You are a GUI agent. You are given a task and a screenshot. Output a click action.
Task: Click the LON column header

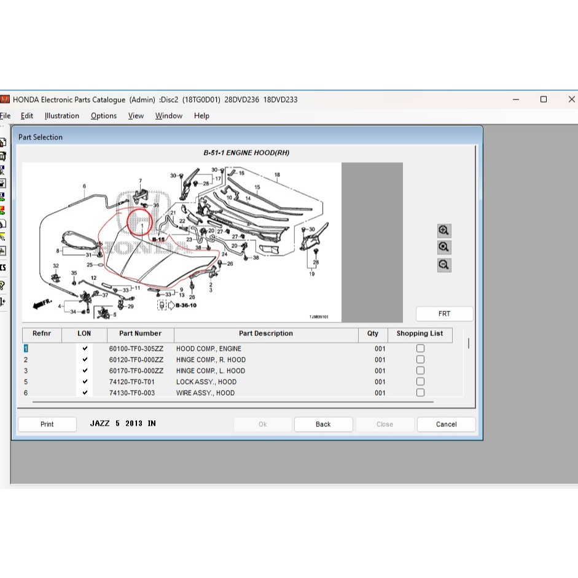pos(84,335)
